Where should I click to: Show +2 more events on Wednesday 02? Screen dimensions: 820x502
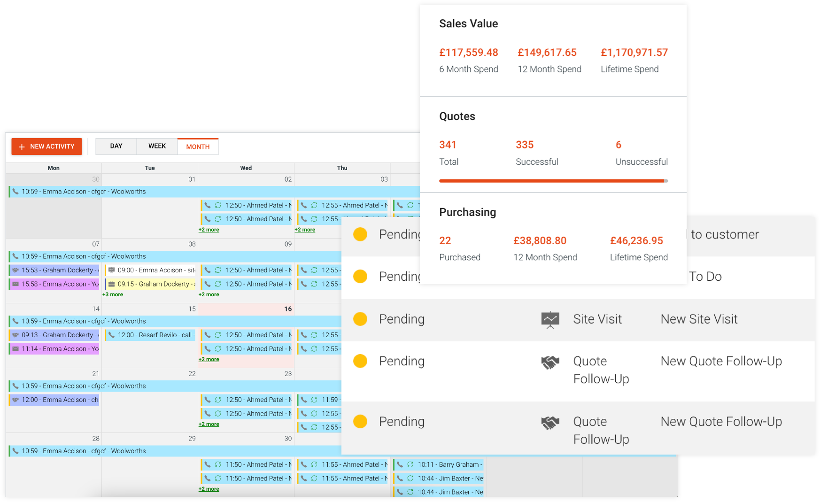click(x=209, y=230)
